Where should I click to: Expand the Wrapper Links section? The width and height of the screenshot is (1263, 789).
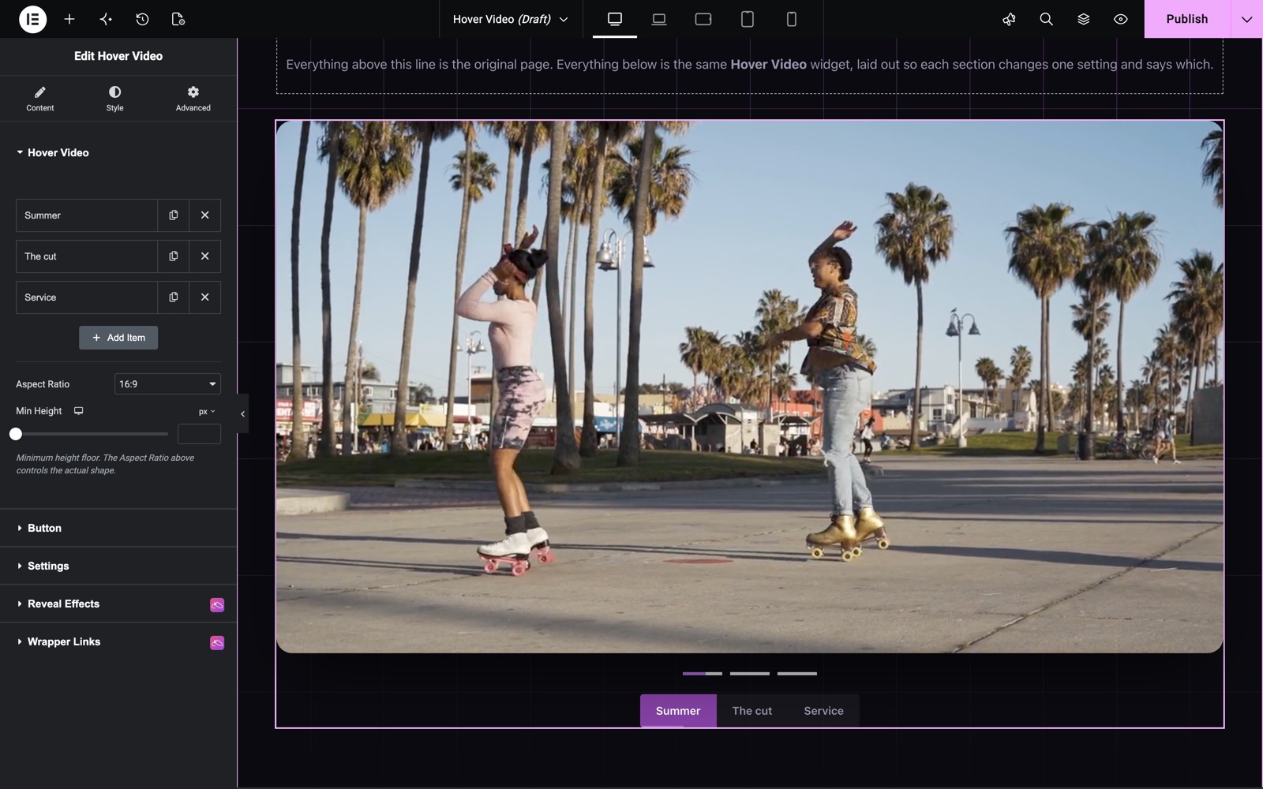click(118, 641)
